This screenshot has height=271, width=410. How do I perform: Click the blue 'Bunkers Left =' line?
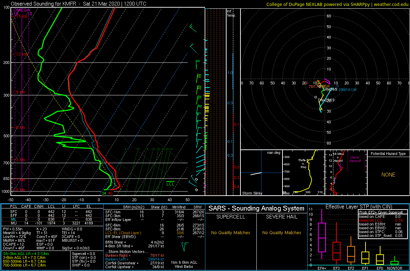tap(135, 259)
